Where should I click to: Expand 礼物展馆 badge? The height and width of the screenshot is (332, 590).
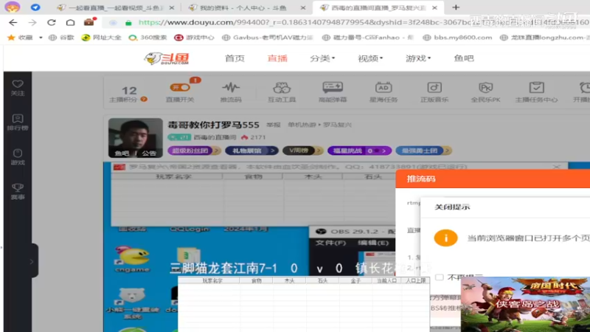click(x=251, y=151)
